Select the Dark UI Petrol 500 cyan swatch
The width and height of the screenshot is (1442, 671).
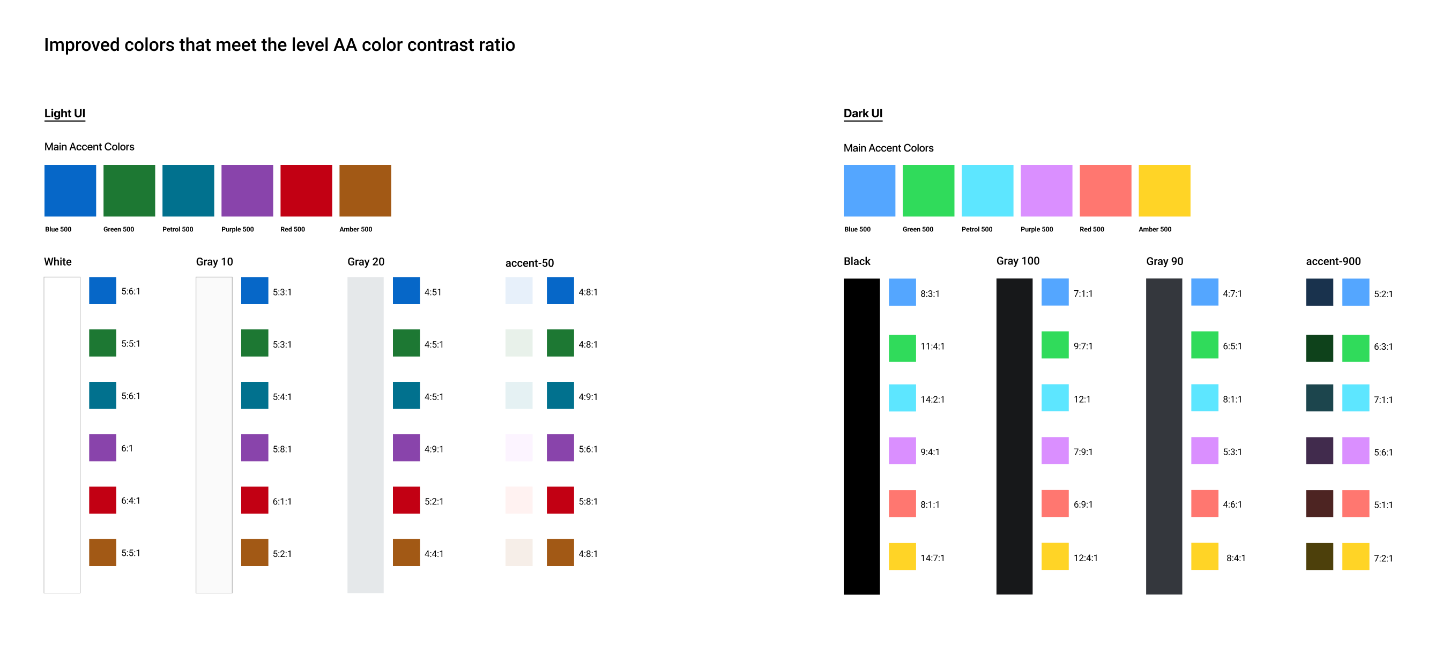coord(987,190)
